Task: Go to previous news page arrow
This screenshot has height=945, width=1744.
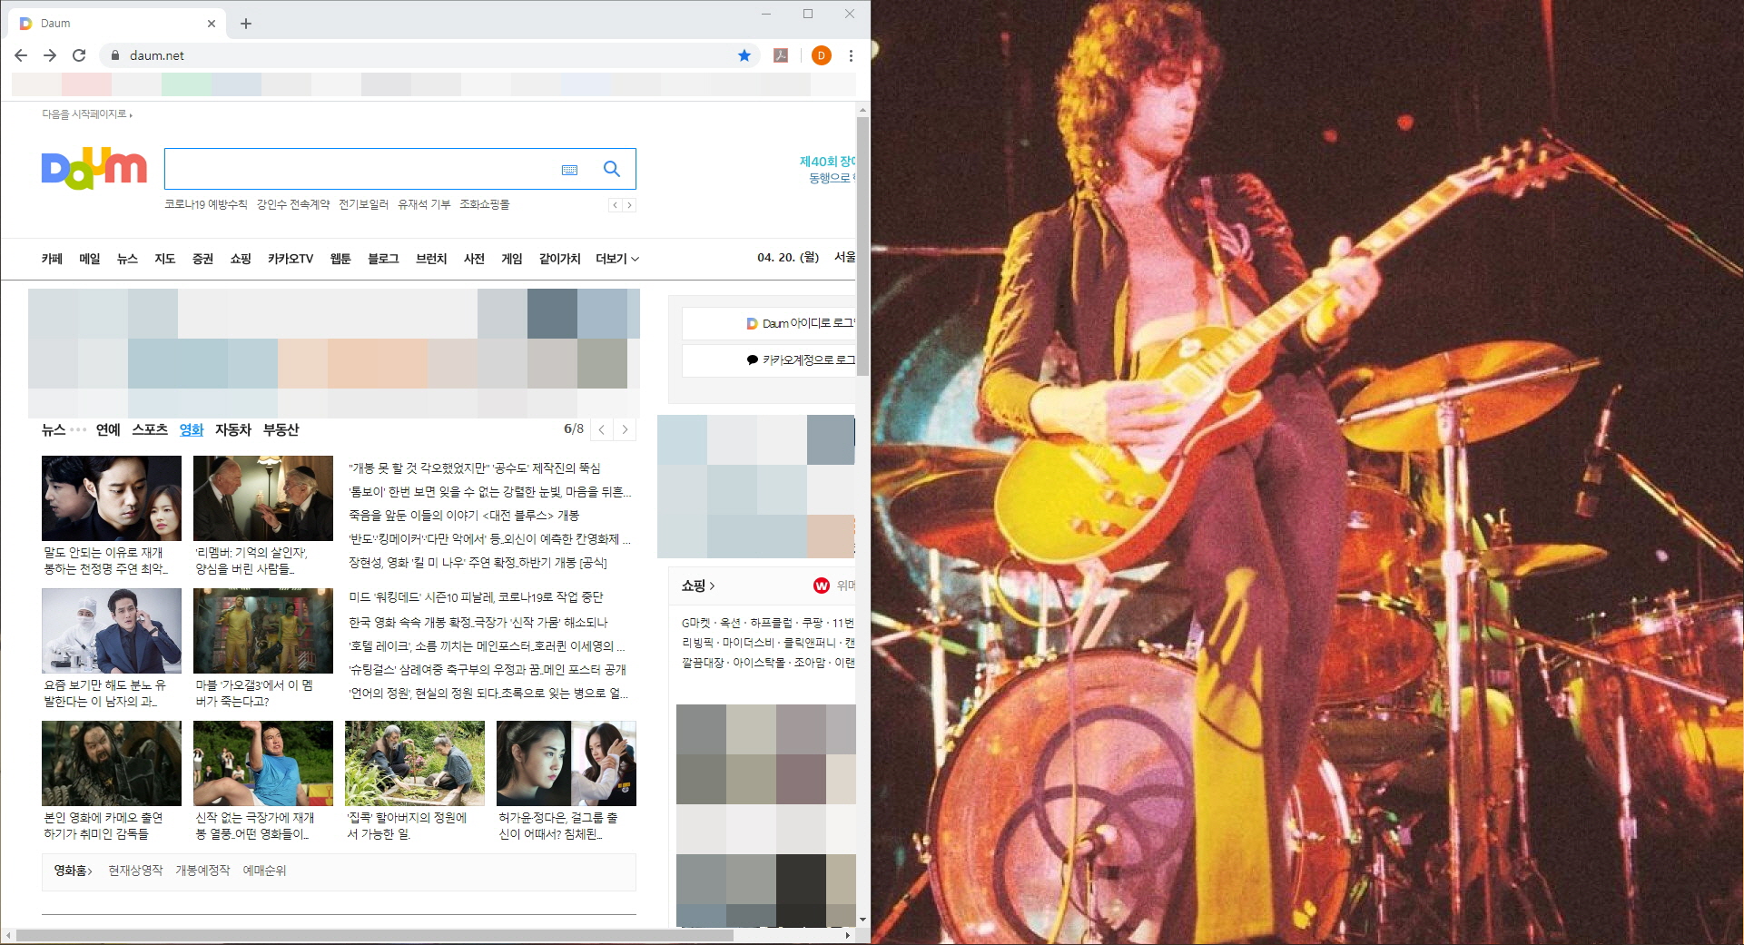Action: [x=602, y=429]
